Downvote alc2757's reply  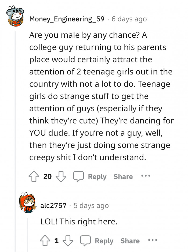click(x=68, y=241)
